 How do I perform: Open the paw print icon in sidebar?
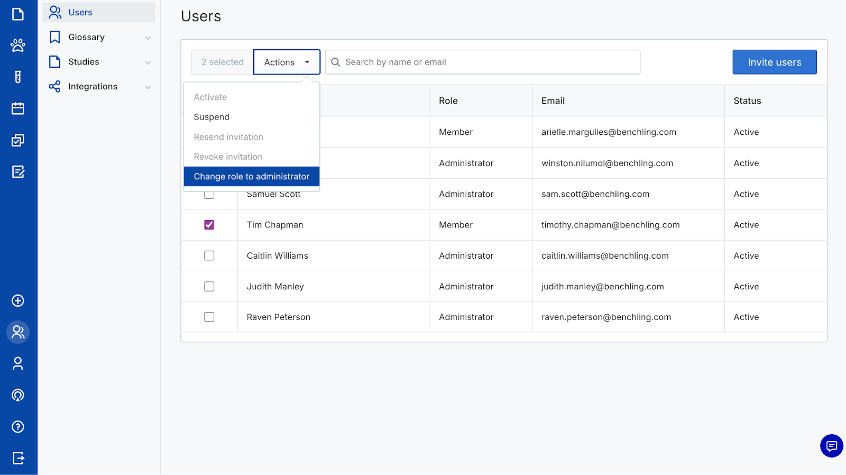tap(18, 45)
